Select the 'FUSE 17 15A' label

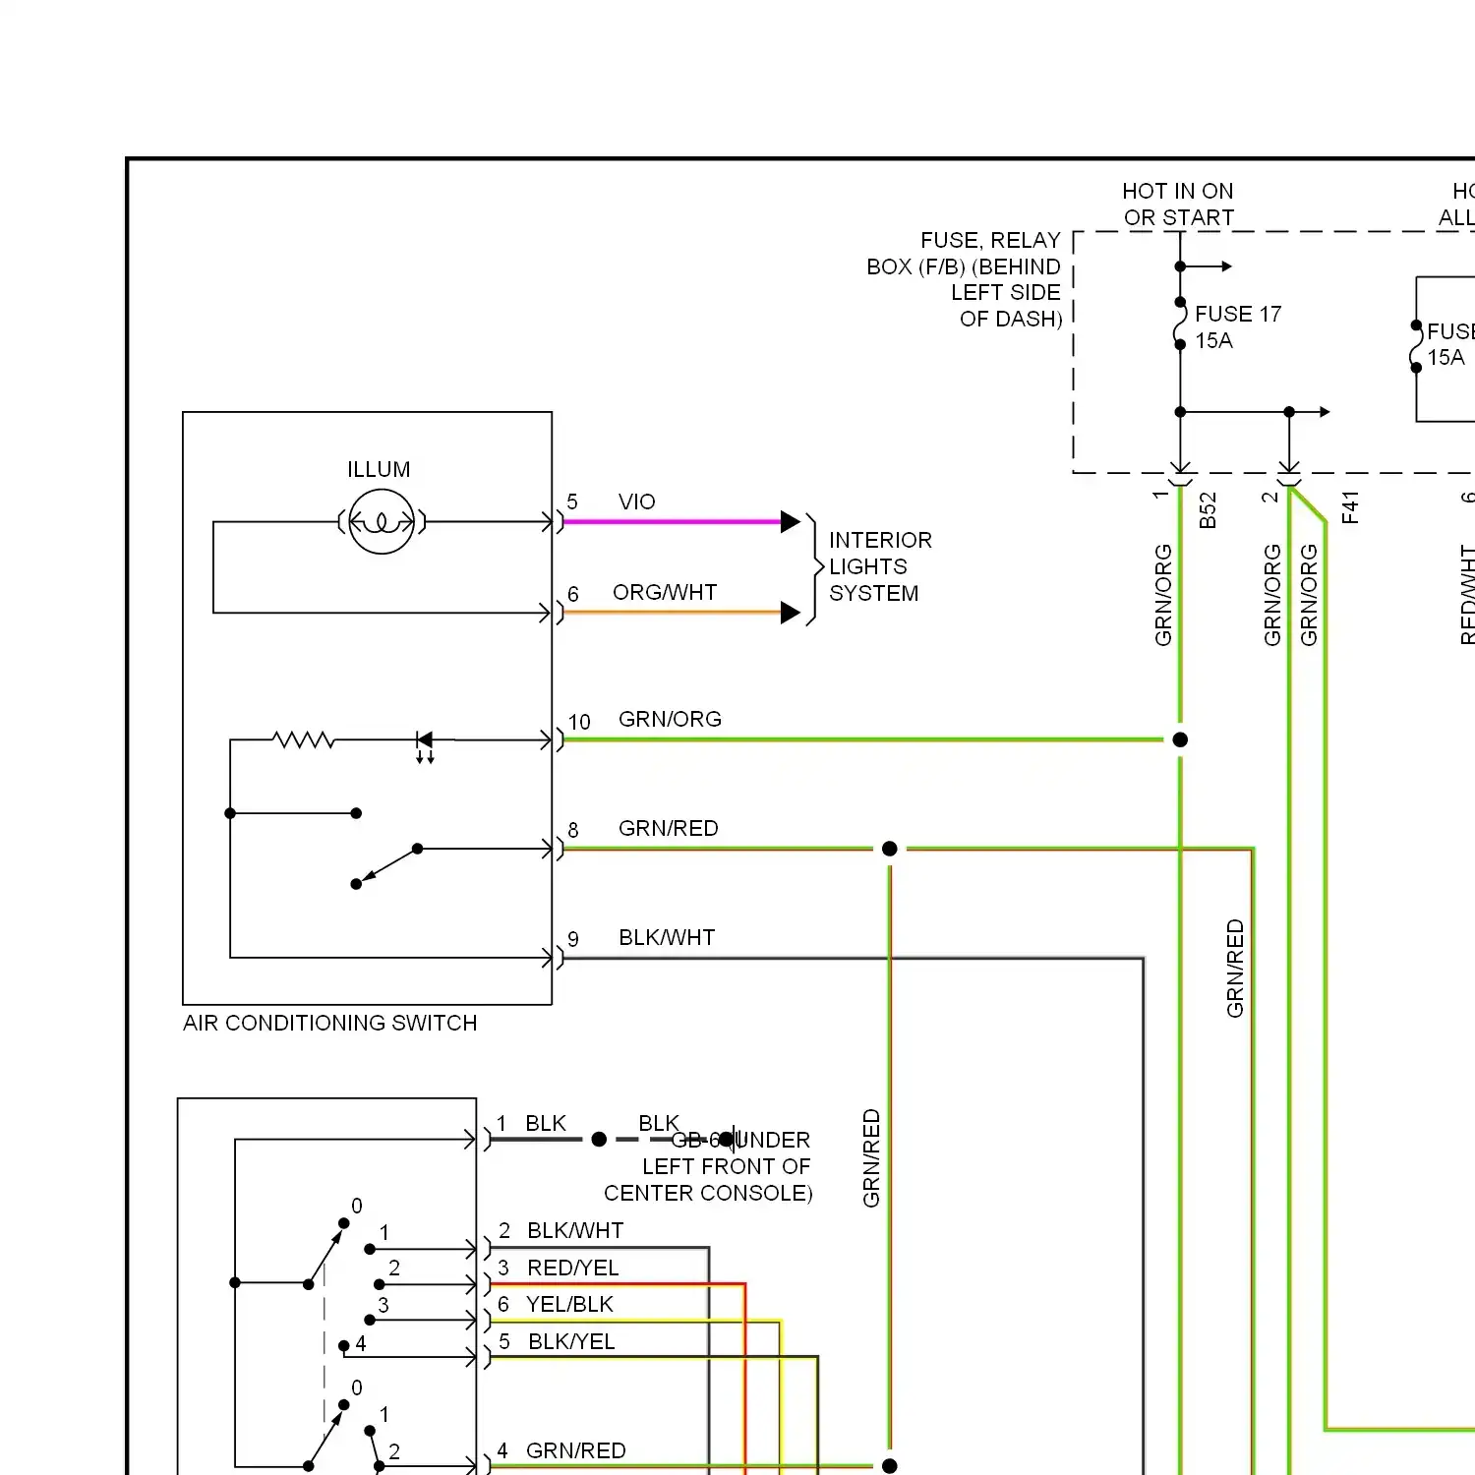point(1238,326)
